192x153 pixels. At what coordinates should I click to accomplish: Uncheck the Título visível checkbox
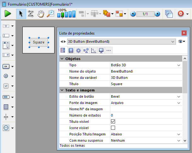[113, 121]
